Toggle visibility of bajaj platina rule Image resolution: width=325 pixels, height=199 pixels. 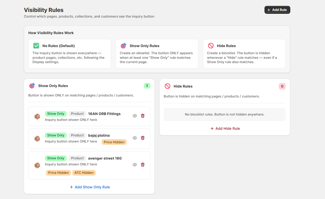135,138
